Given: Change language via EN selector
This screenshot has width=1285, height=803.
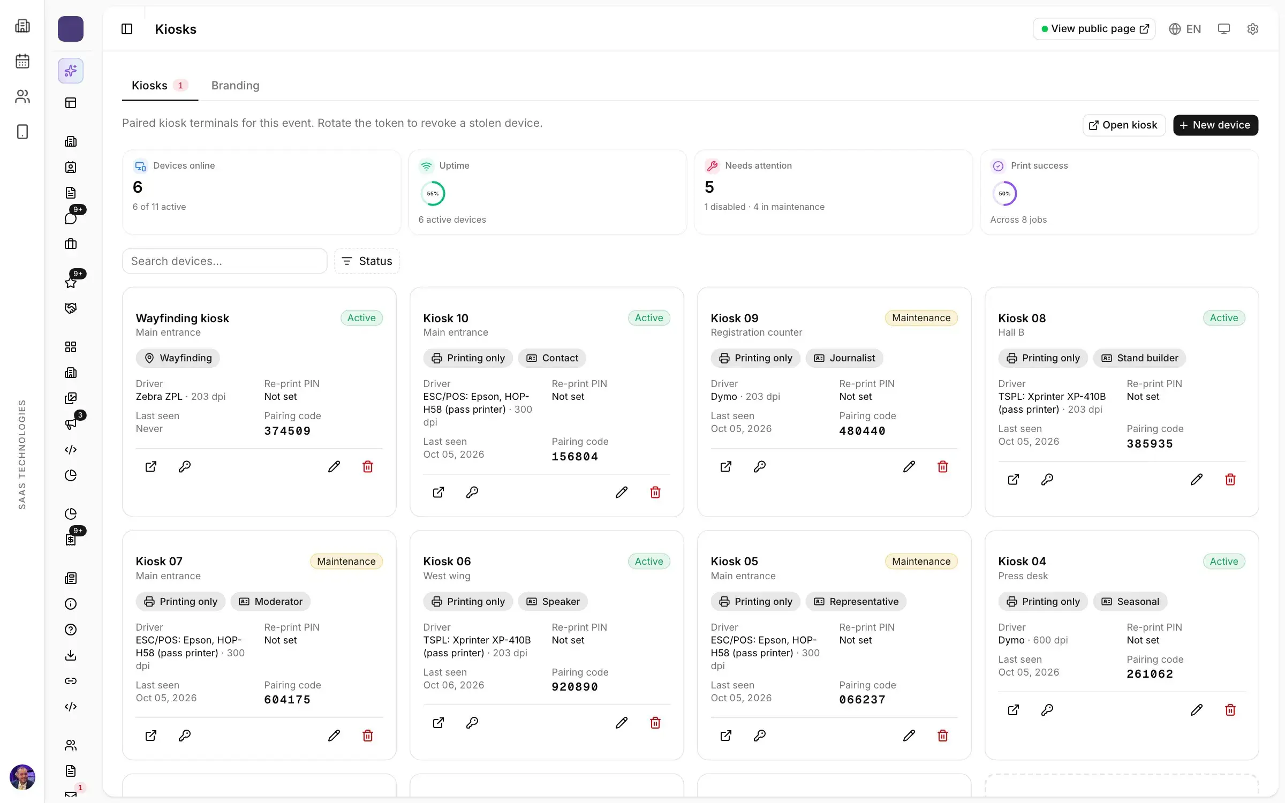Looking at the screenshot, I should pos(1185,29).
